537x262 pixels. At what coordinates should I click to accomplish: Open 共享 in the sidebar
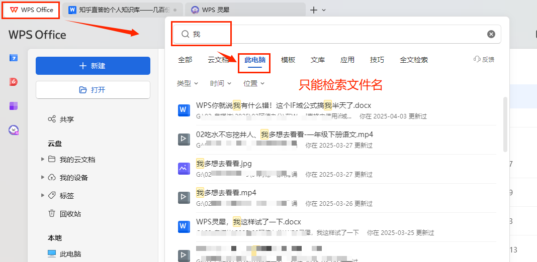67,119
